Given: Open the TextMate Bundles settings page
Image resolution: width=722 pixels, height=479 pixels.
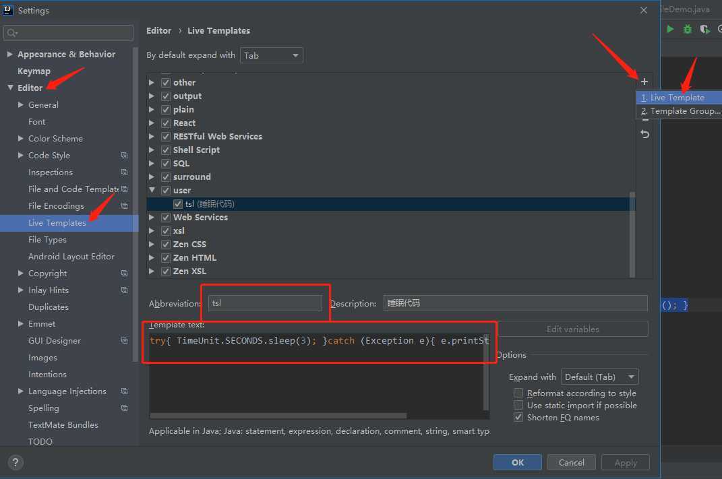Looking at the screenshot, I should click(63, 425).
